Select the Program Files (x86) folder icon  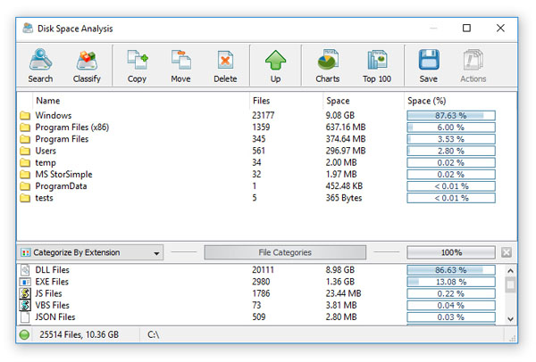(x=25, y=128)
